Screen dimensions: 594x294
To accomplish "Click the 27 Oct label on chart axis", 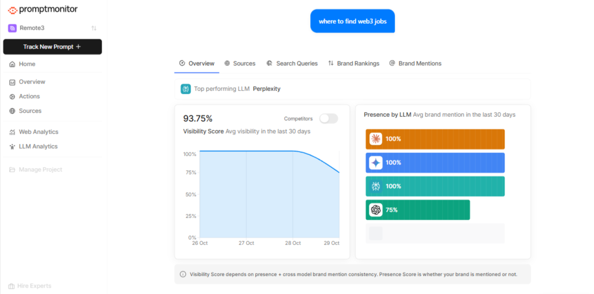I will 246,243.
